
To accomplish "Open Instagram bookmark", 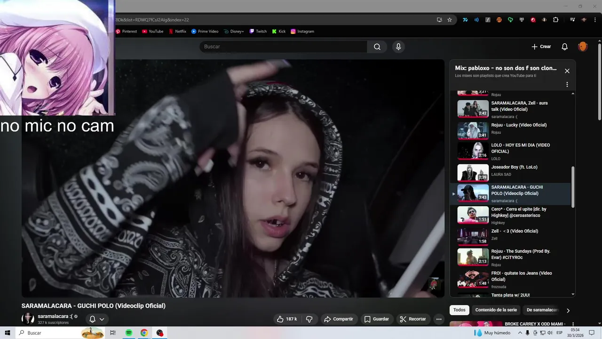I will tap(302, 32).
